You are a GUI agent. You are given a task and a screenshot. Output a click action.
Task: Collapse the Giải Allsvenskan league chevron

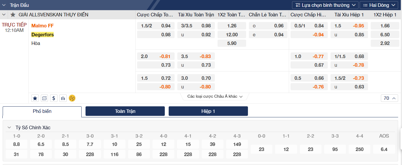pos(4,15)
